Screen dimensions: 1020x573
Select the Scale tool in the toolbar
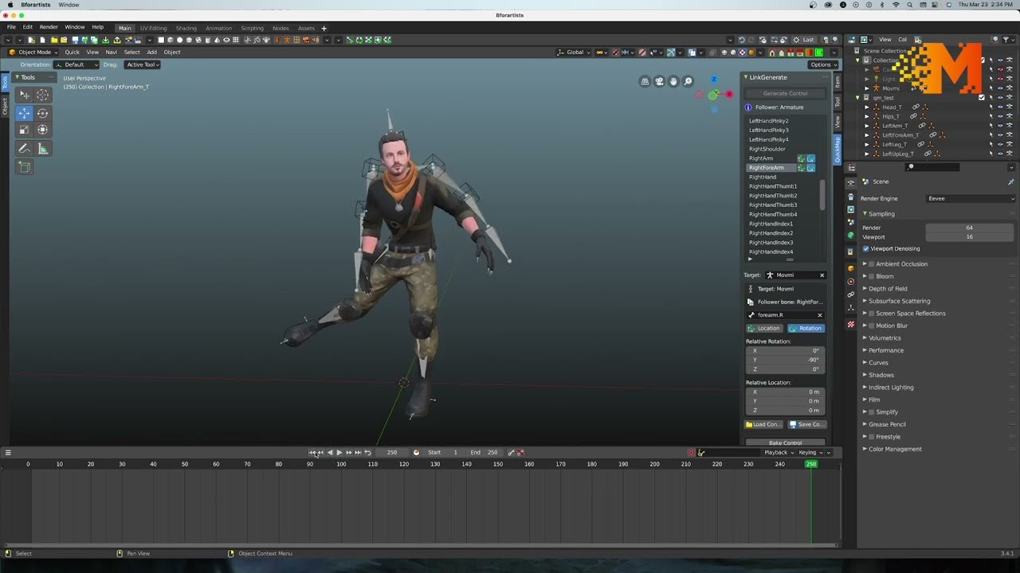click(25, 130)
